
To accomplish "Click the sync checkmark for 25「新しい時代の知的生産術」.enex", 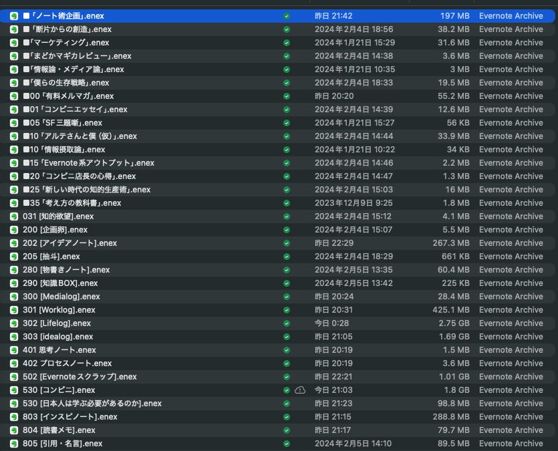I will tap(287, 190).
